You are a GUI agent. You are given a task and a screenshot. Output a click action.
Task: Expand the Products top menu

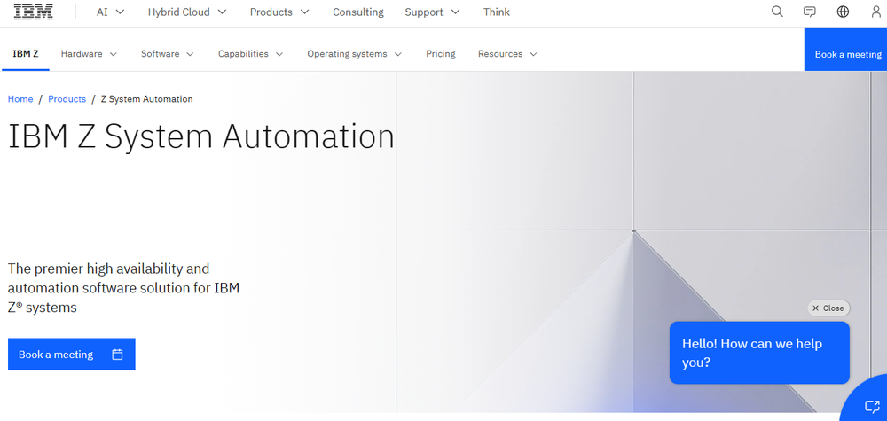click(x=279, y=12)
